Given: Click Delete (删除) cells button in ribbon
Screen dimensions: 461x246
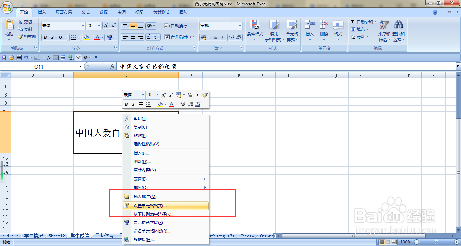Looking at the screenshot, I should 324,31.
